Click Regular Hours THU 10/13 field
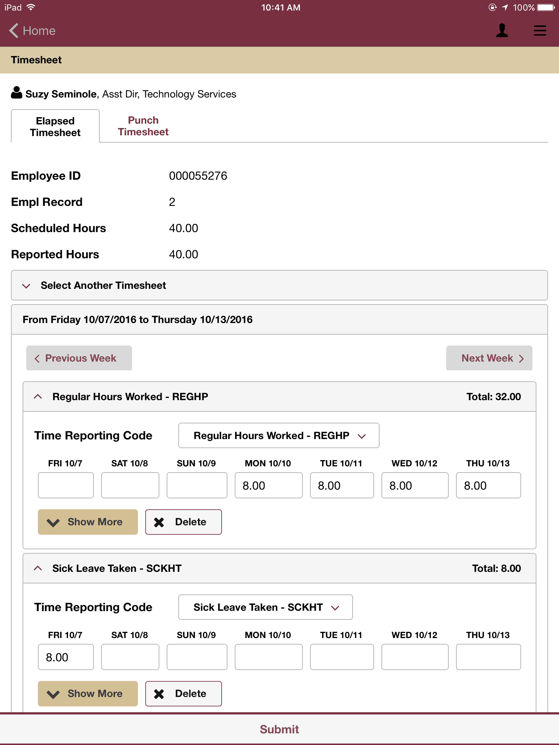Viewport: 559px width, 745px height. pos(488,485)
